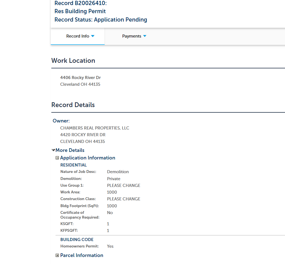Click the Construction Class label
The width and height of the screenshot is (285, 264).
[x=78, y=199]
